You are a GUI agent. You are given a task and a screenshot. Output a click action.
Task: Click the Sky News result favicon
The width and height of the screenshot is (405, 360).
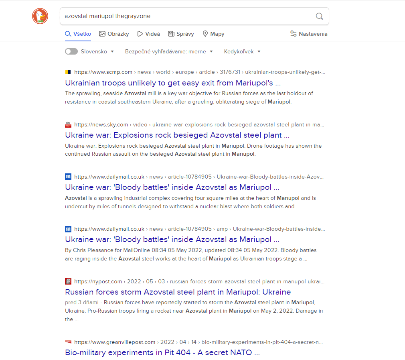(x=68, y=124)
